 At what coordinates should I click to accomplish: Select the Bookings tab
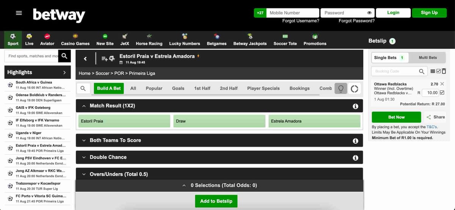(300, 88)
